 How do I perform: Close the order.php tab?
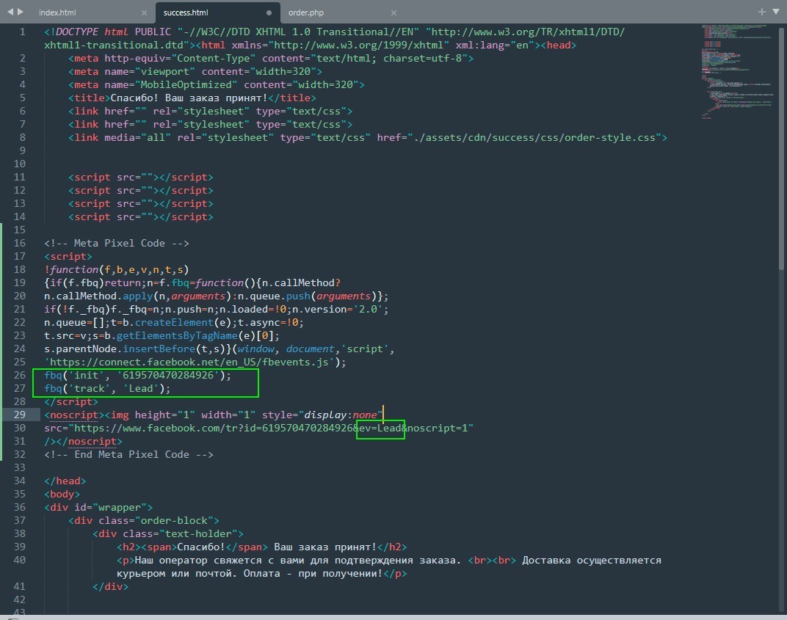click(393, 12)
